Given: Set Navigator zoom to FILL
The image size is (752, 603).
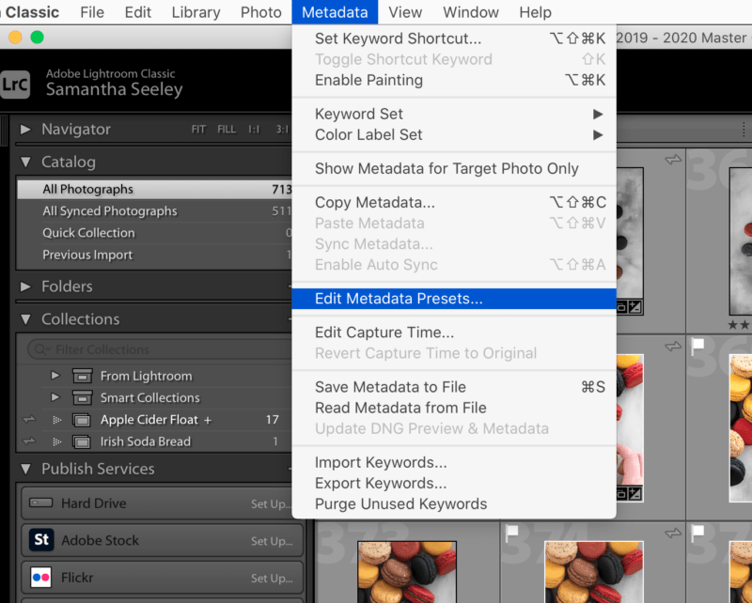Looking at the screenshot, I should click(x=227, y=130).
